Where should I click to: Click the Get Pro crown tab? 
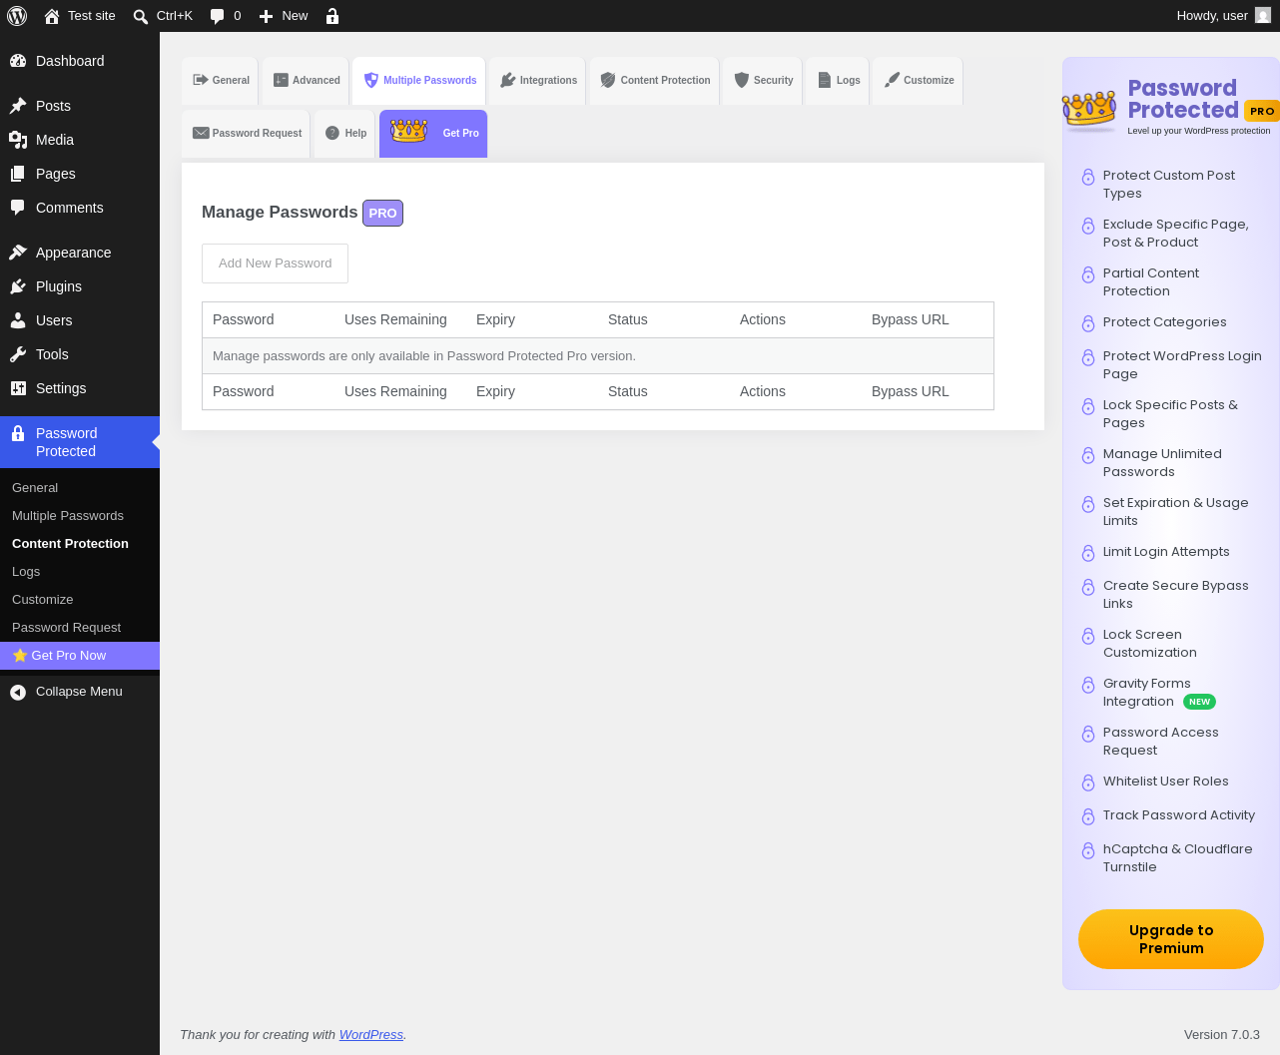[433, 134]
